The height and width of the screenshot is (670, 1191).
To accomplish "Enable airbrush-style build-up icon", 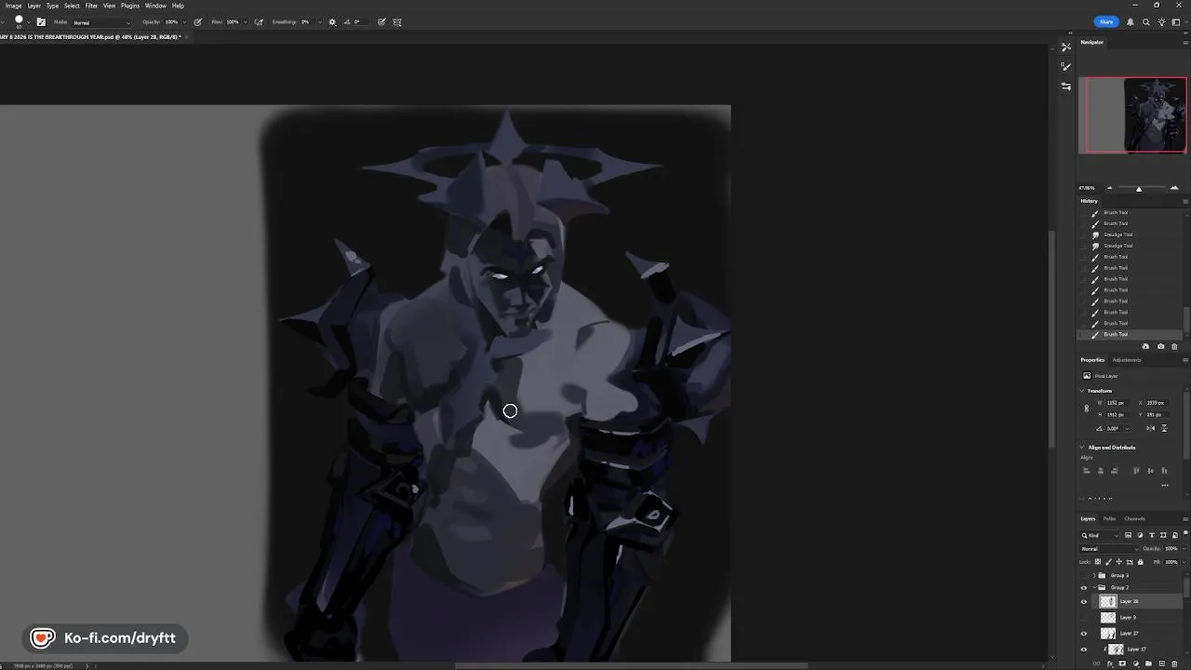I will [x=259, y=22].
